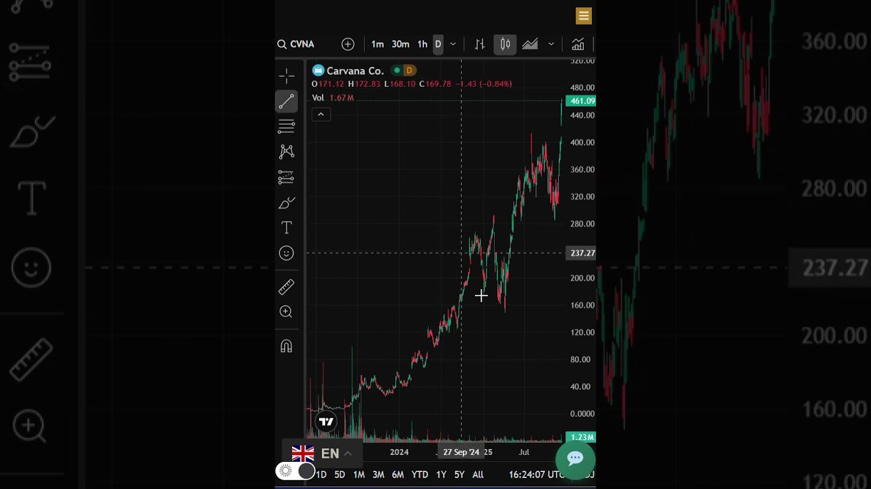Toggle the Magnet mode

click(x=286, y=346)
